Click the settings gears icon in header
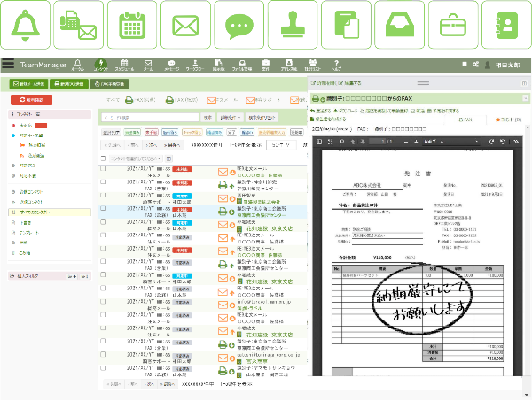The image size is (532, 401). 477,64
